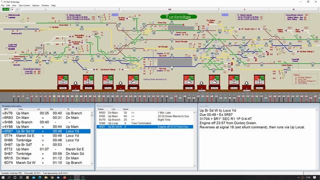320x180 pixels.
Task: Select highlighted timetable row 0R87 Up Br Sd W
Action: pos(46,131)
